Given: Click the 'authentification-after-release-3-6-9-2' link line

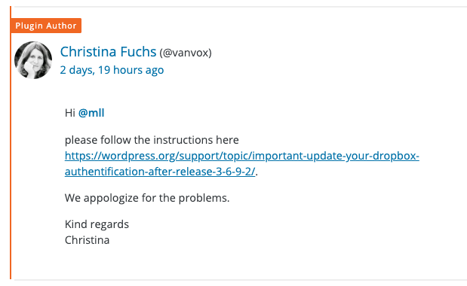Looking at the screenshot, I should [160, 172].
